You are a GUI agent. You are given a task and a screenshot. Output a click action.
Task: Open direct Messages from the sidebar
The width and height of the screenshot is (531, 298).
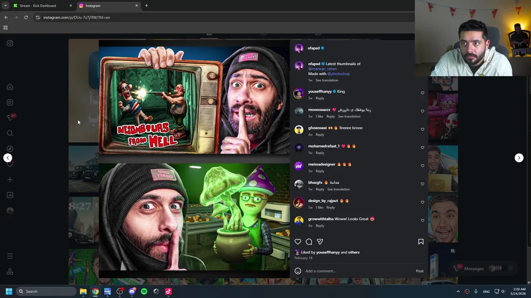pos(10,118)
